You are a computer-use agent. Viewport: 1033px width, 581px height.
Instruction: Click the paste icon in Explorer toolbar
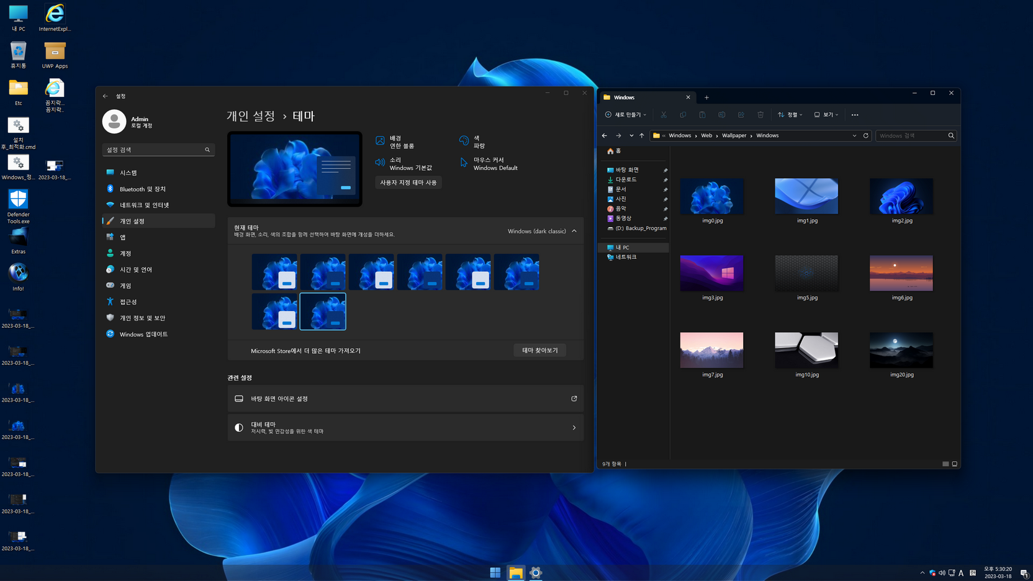(x=702, y=115)
